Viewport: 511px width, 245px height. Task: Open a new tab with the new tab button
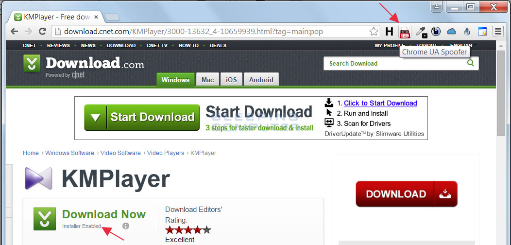(x=112, y=17)
